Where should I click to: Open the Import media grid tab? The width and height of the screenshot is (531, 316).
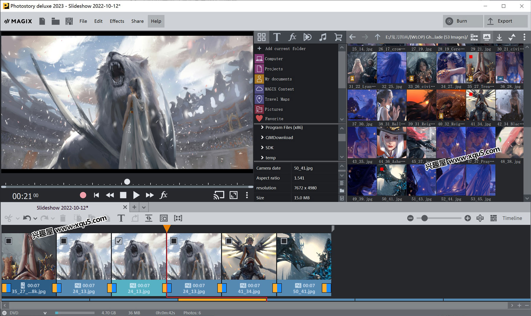pyautogui.click(x=261, y=37)
